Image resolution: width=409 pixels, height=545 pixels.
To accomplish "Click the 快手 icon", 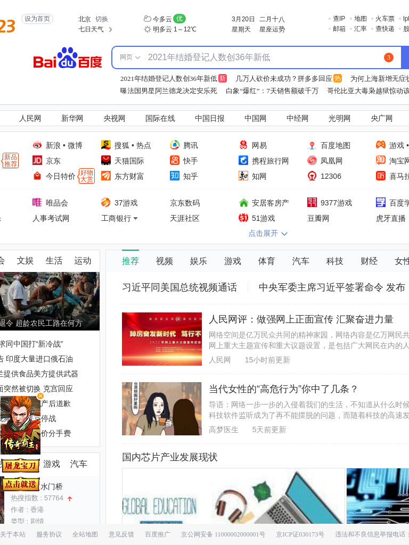I will 175,160.
